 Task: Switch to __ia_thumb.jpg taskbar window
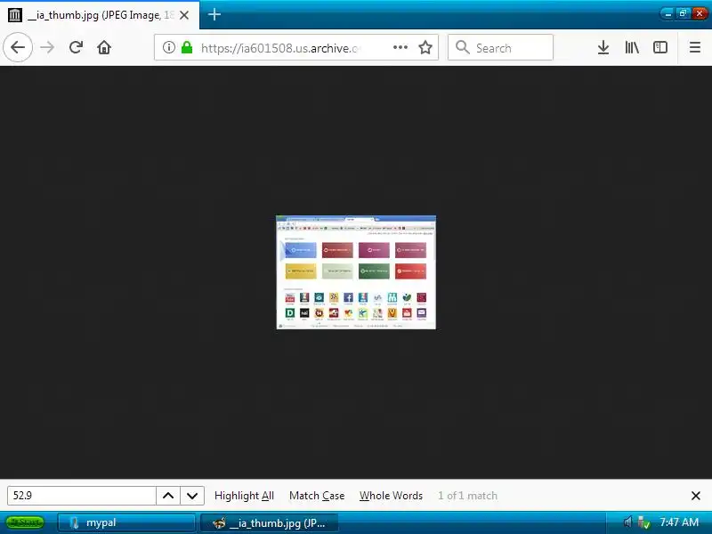(x=270, y=522)
